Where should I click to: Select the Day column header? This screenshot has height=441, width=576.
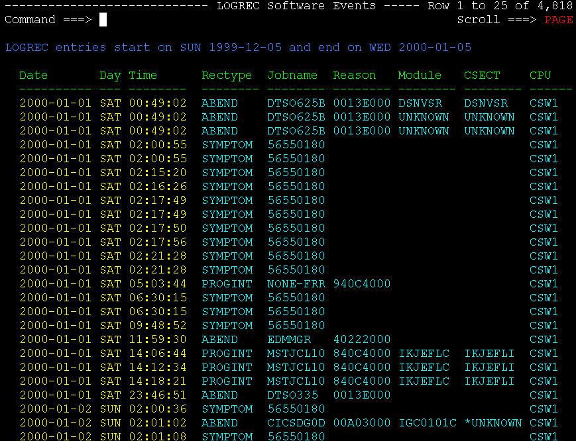click(x=110, y=75)
